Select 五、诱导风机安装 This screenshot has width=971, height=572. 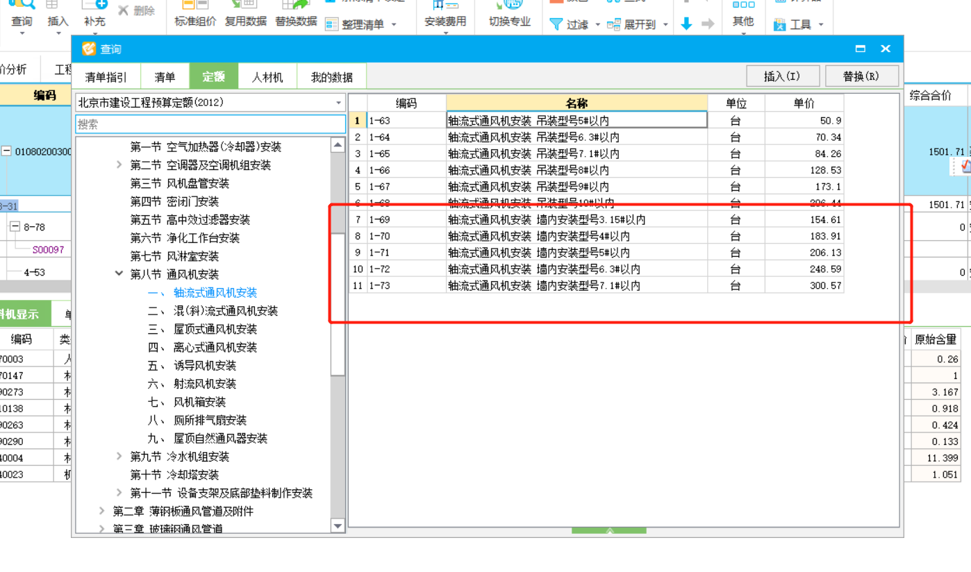tap(192, 365)
